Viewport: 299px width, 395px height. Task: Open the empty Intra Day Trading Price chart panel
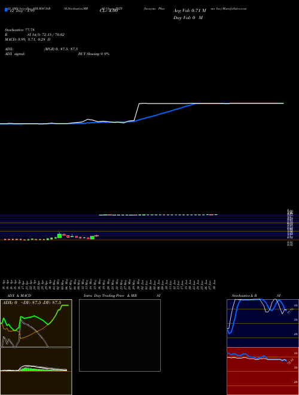(120, 335)
